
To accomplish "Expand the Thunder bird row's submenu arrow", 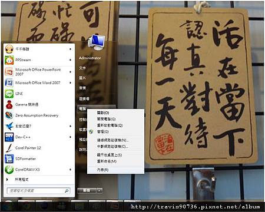I will [x=70, y=126].
